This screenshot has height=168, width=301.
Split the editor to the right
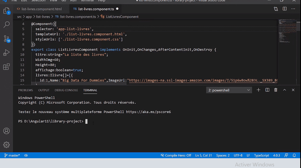(284, 9)
